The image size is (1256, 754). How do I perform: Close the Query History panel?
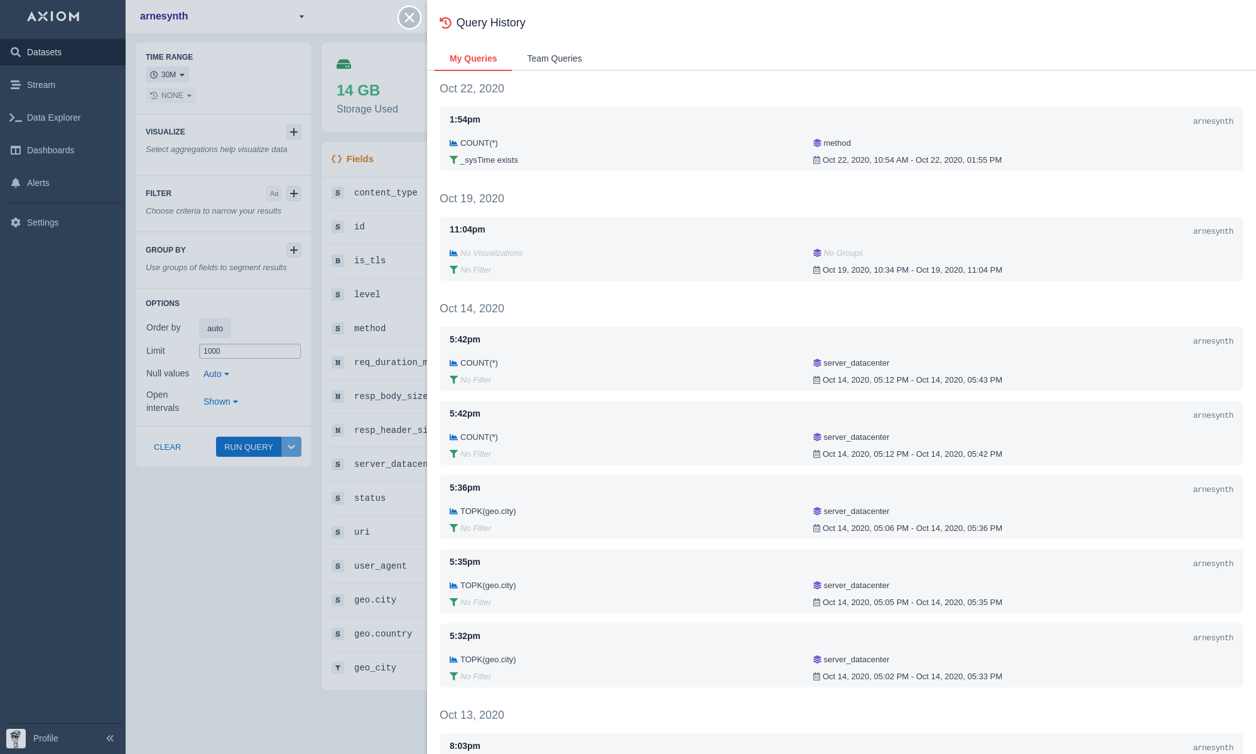pyautogui.click(x=409, y=18)
